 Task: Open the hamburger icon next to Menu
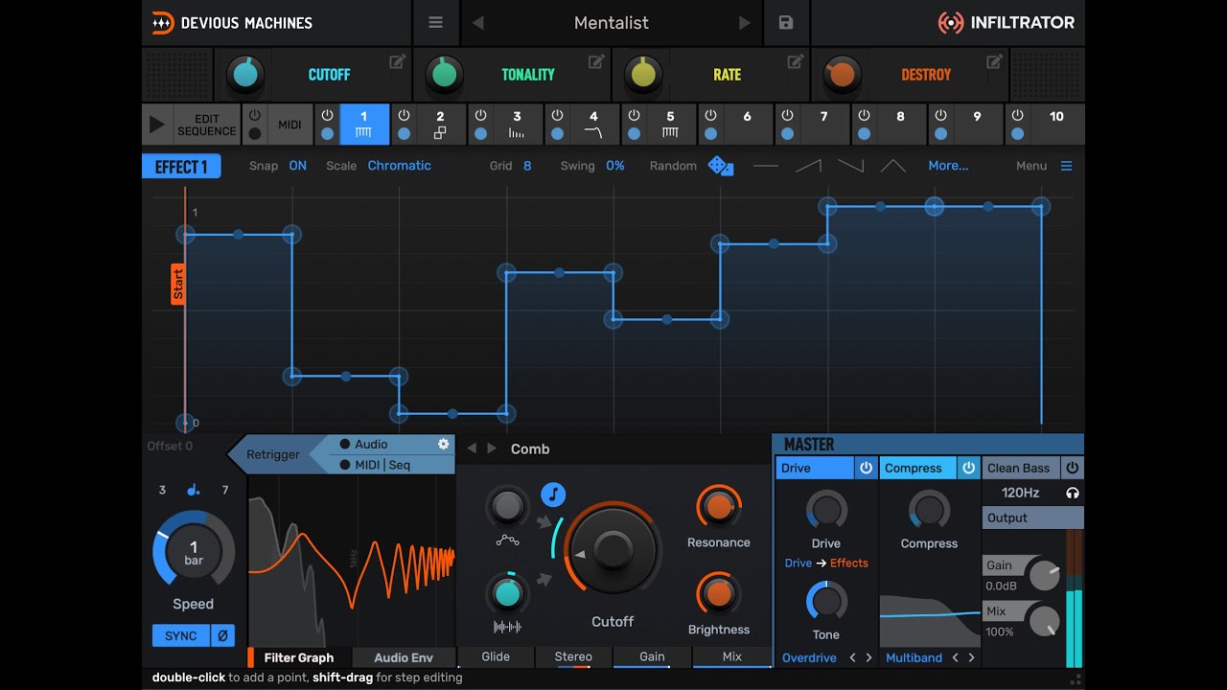pyautogui.click(x=1066, y=166)
